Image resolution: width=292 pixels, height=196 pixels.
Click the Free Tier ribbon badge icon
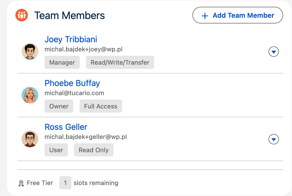(21, 183)
